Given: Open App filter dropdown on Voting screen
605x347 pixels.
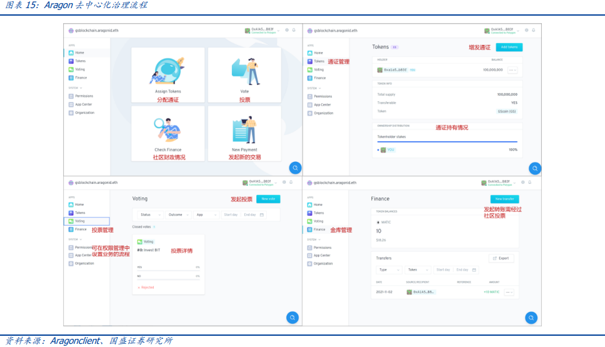Looking at the screenshot, I should (206, 215).
